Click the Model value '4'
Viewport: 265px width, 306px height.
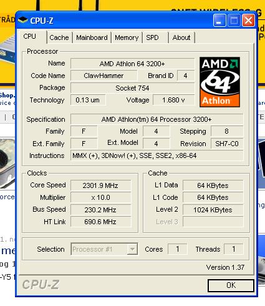[x=156, y=131]
